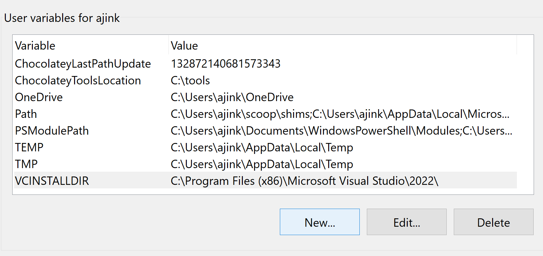Click the Value column header
The height and width of the screenshot is (256, 543).
point(184,46)
